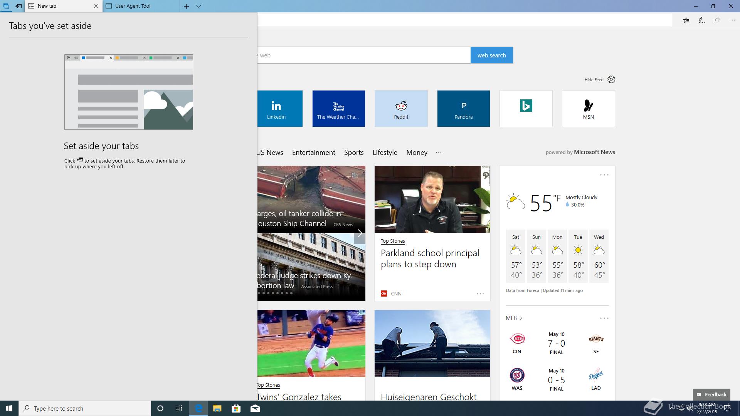740x416 pixels.
Task: Select the Sun forecast column
Action: click(536, 256)
